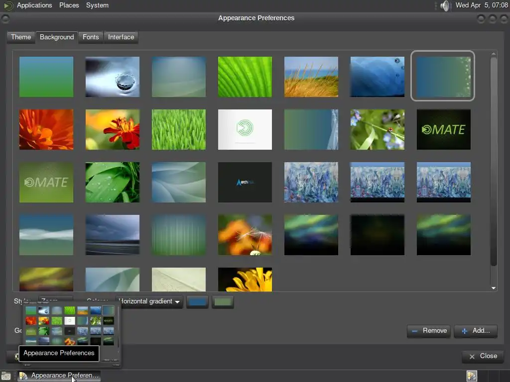Select the blue flowers with ladybug wallpaper
The height and width of the screenshot is (382, 510).
(378, 129)
